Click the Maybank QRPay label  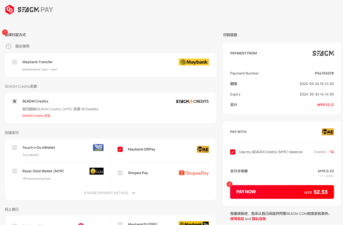pyautogui.click(x=141, y=149)
